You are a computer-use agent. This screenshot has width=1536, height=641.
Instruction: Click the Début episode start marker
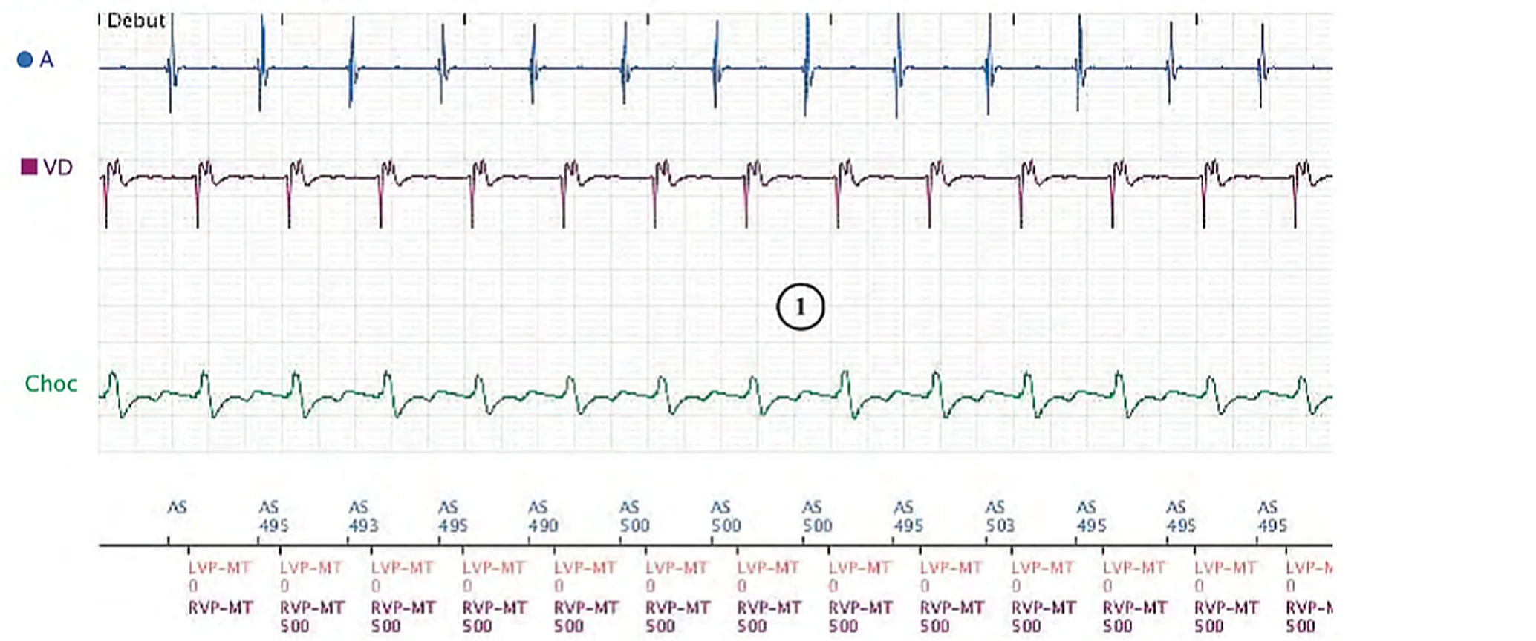click(x=136, y=20)
